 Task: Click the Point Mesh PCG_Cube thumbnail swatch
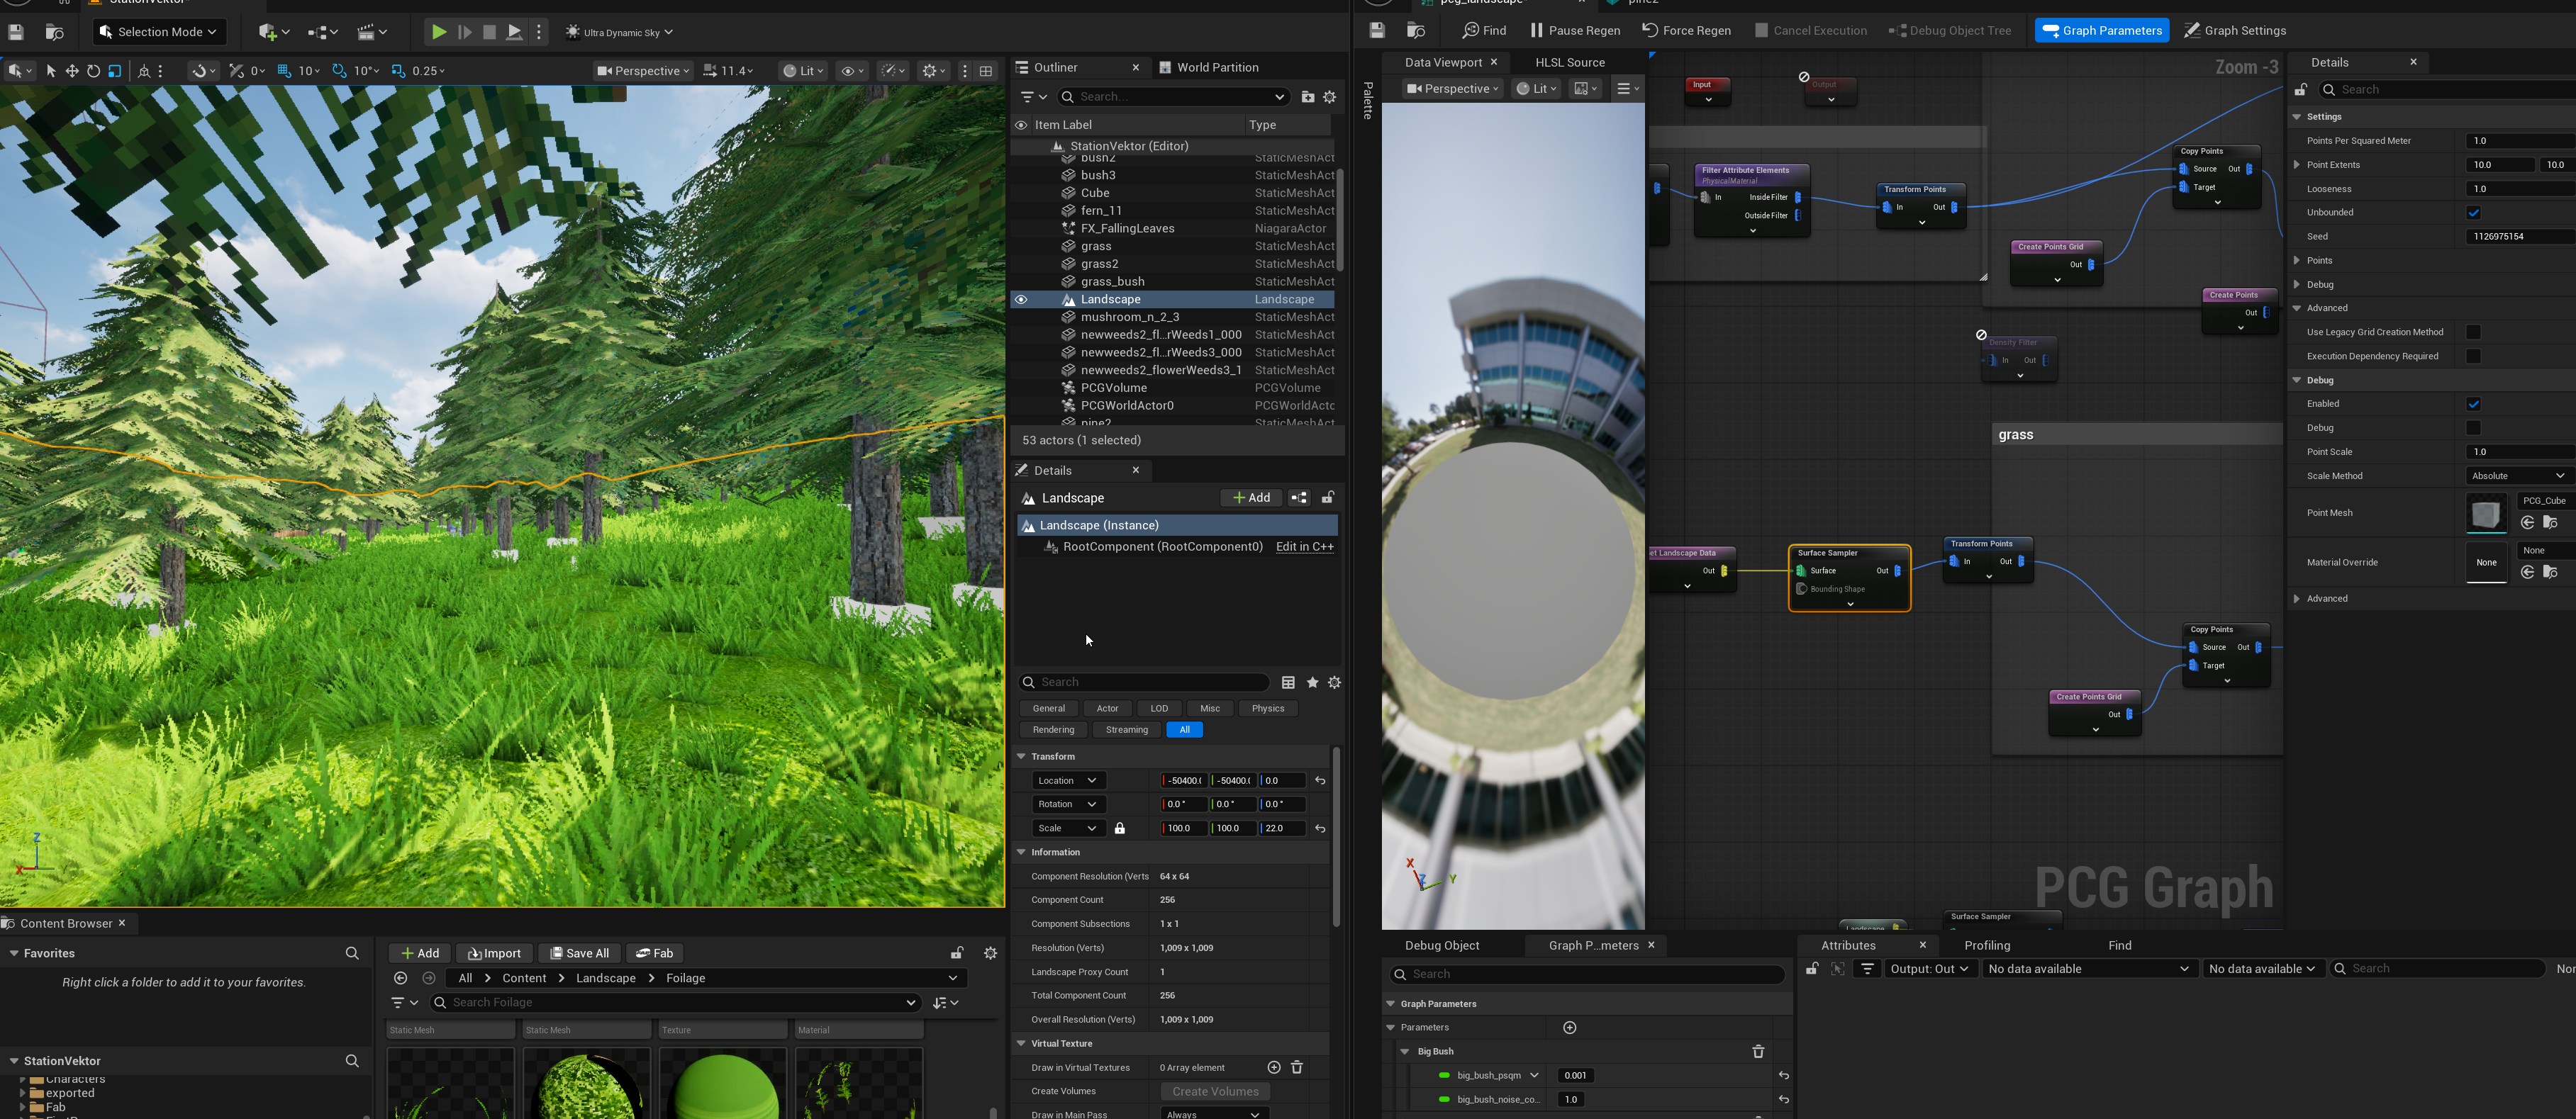pyautogui.click(x=2485, y=514)
